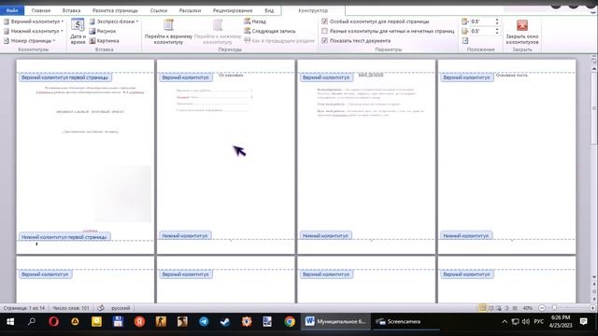Click the insert alignment tab icon

point(465,41)
